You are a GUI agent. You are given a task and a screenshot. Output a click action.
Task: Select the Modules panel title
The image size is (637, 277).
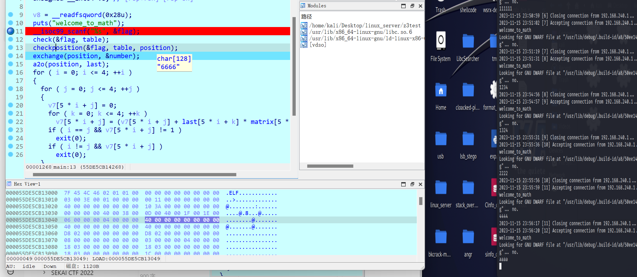(317, 6)
